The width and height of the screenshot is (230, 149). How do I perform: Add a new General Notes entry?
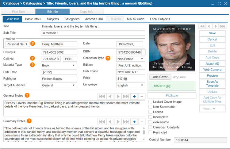pyautogui.click(x=134, y=96)
